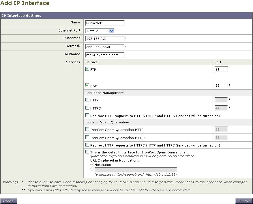Viewport: 253px width, 204px height.
Task: Enable IronPort Spam Quarantine HTTP
Action: pyautogui.click(x=87, y=129)
